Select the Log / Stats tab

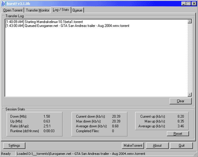[x=61, y=10]
